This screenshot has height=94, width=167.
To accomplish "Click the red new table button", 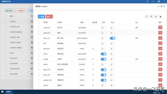I will click(20, 11).
